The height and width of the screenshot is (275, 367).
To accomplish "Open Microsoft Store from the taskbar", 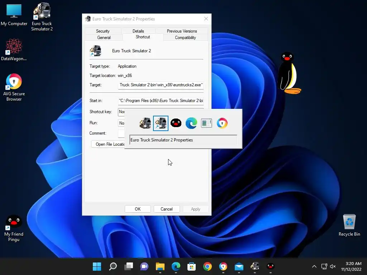I will (191, 266).
